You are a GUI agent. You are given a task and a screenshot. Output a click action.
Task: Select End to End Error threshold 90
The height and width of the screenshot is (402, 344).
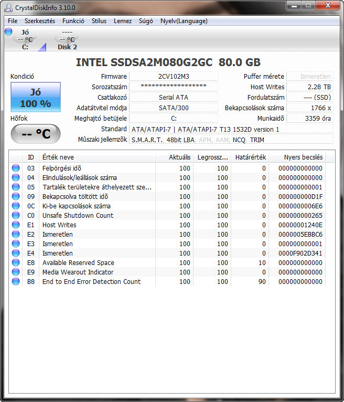[262, 281]
